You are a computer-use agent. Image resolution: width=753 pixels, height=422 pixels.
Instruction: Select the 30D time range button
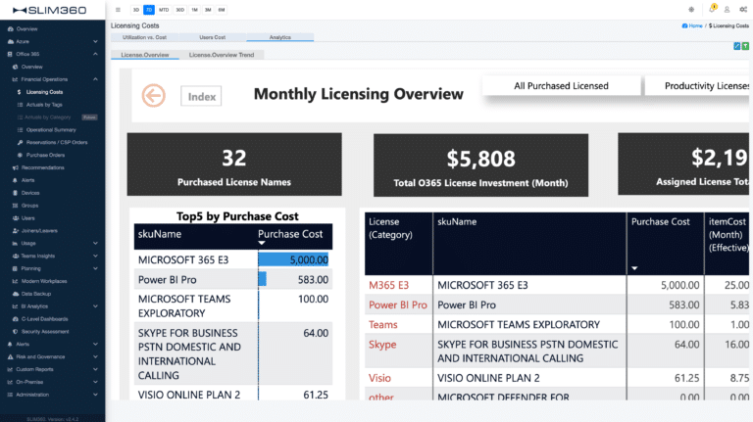point(179,10)
